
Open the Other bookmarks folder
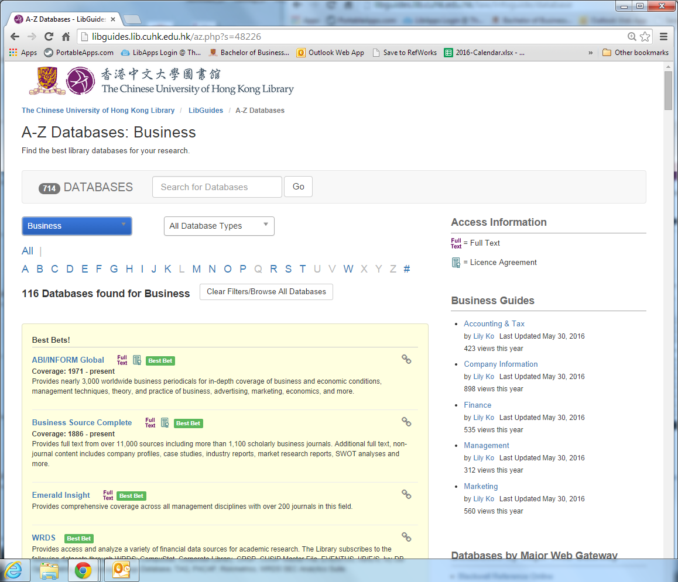pyautogui.click(x=636, y=53)
